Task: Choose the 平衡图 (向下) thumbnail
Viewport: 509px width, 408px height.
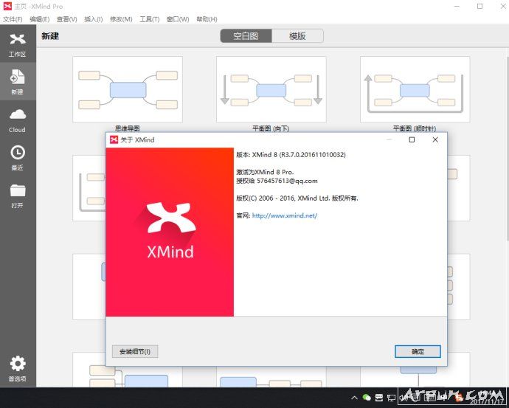Action: point(271,89)
